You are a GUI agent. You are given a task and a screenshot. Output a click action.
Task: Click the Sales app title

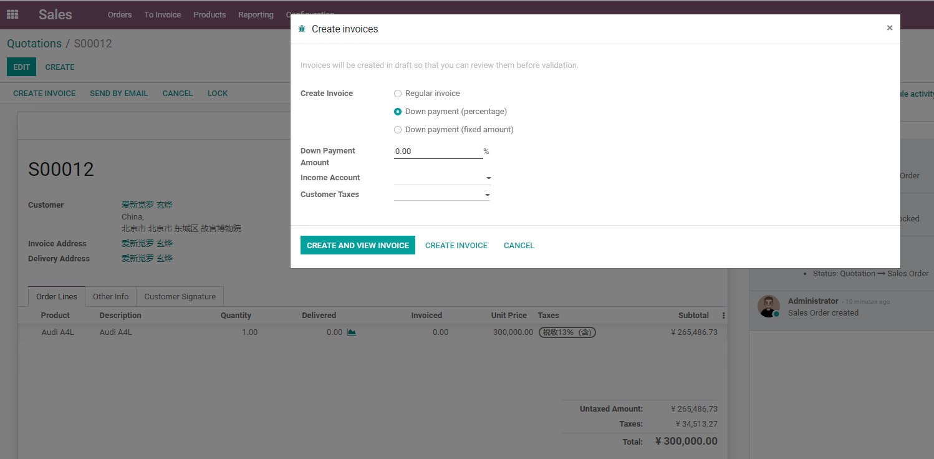point(55,14)
